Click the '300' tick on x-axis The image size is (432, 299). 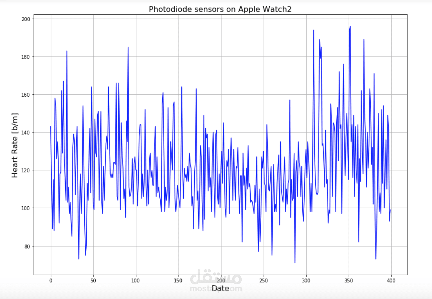(x=306, y=280)
